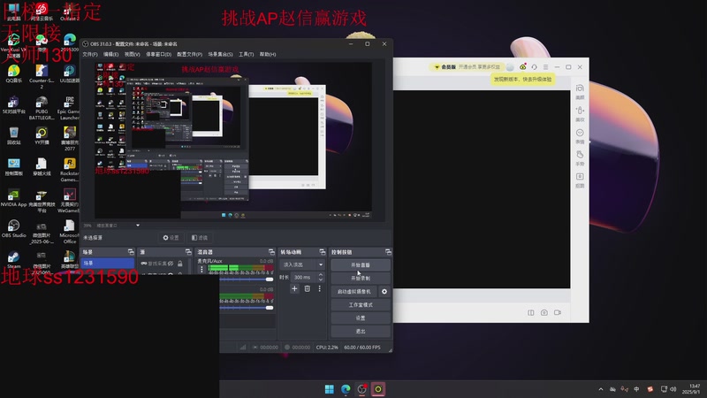
Task: Open the 帮助(H) menu in OBS
Action: click(268, 54)
